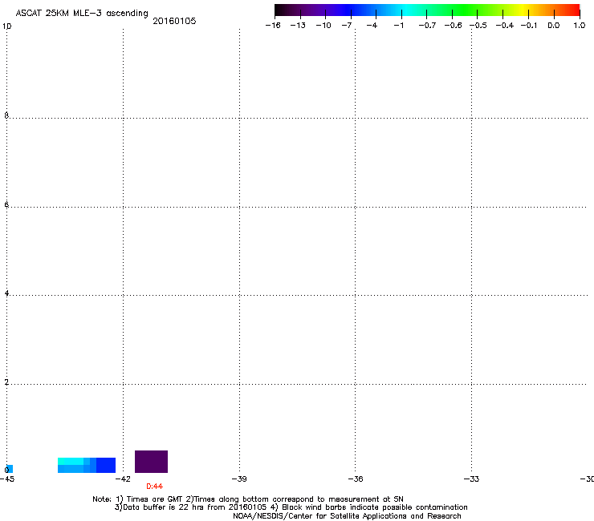The width and height of the screenshot is (594, 521).
Task: Click the cyan data strip above the light blue row
Action: pos(71,461)
